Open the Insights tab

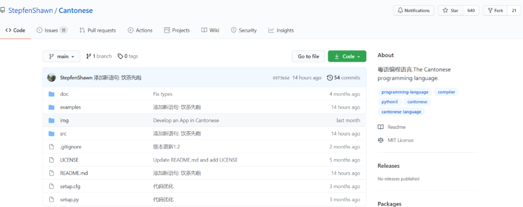(281, 31)
